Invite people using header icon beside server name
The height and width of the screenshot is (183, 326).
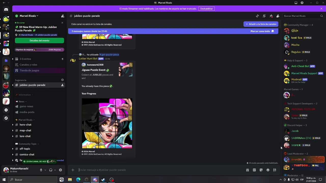(63, 16)
